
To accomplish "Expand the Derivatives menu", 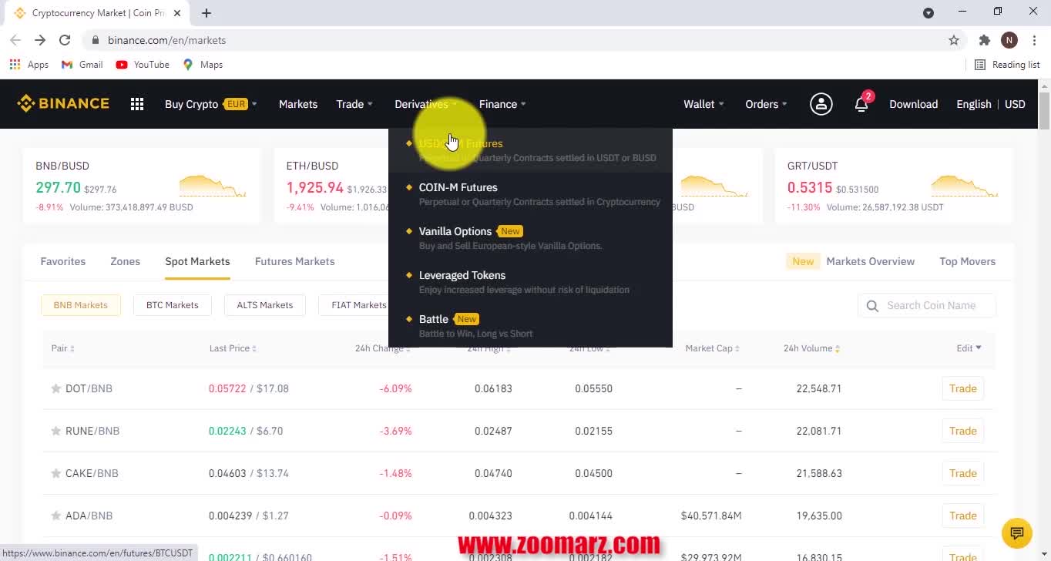I will (x=426, y=104).
